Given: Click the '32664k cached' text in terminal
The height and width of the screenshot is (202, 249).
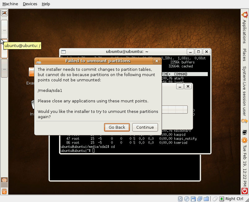Looking at the screenshot, I should tap(181, 66).
